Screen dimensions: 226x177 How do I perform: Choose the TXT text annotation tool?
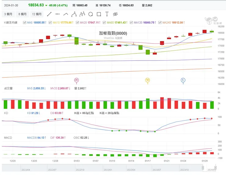(107, 14)
